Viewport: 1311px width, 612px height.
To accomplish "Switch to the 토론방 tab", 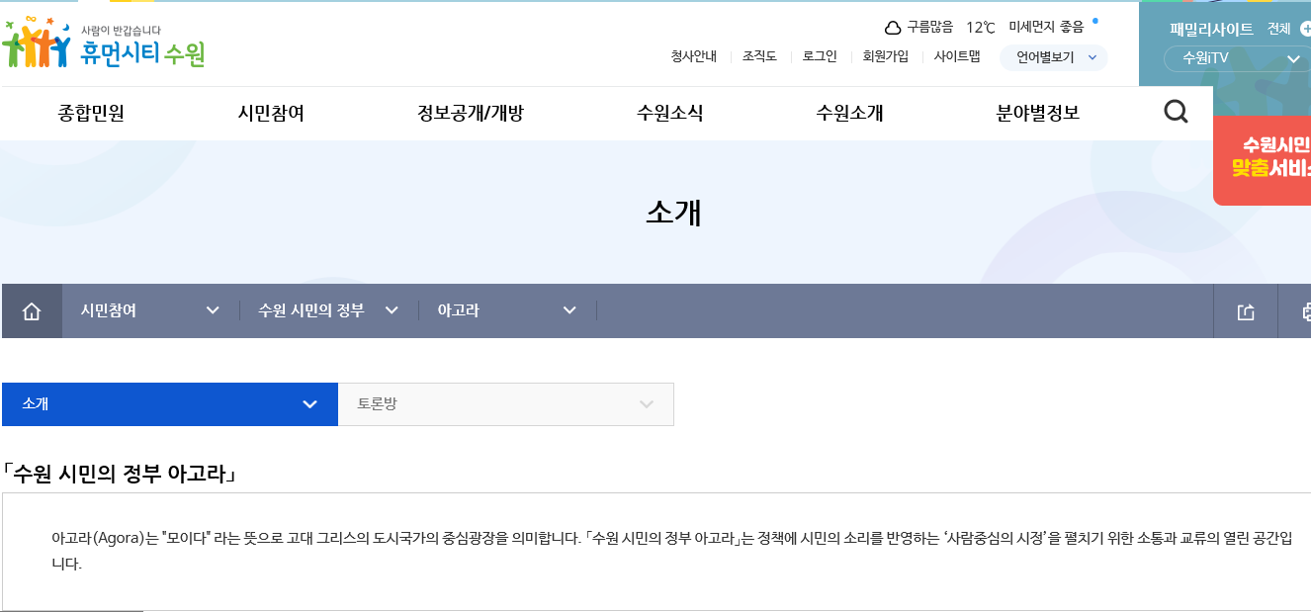I will pyautogui.click(x=505, y=404).
